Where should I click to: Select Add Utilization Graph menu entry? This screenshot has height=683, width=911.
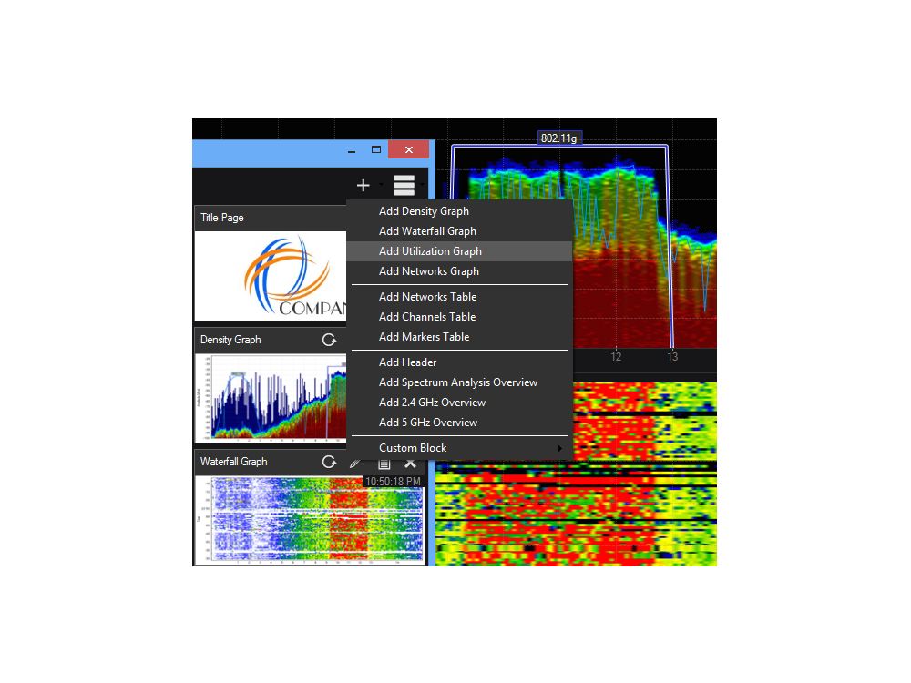click(459, 251)
